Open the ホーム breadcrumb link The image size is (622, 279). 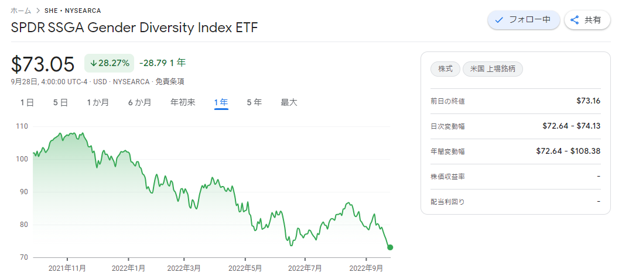(x=21, y=11)
